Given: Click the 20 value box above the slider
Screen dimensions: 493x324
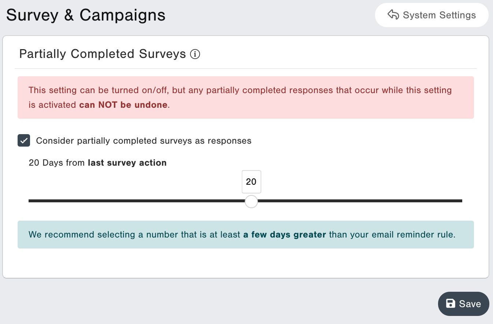Looking at the screenshot, I should (251, 182).
